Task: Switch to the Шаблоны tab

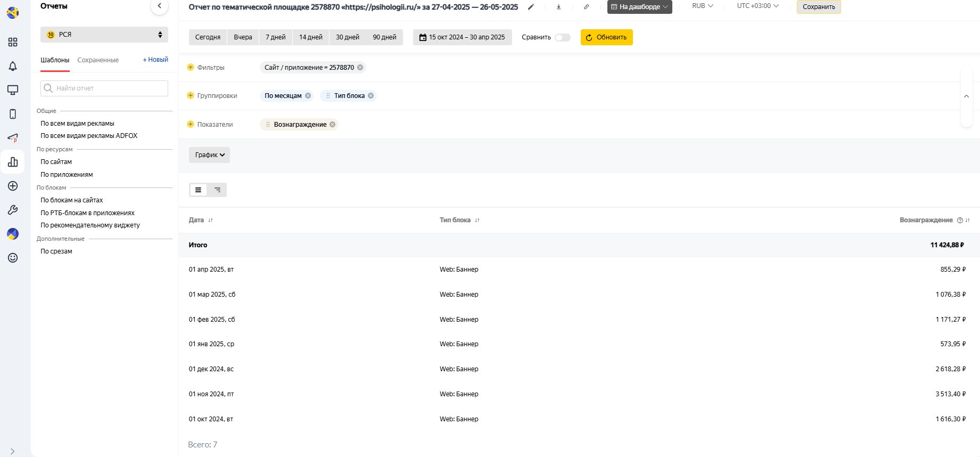Action: [55, 60]
